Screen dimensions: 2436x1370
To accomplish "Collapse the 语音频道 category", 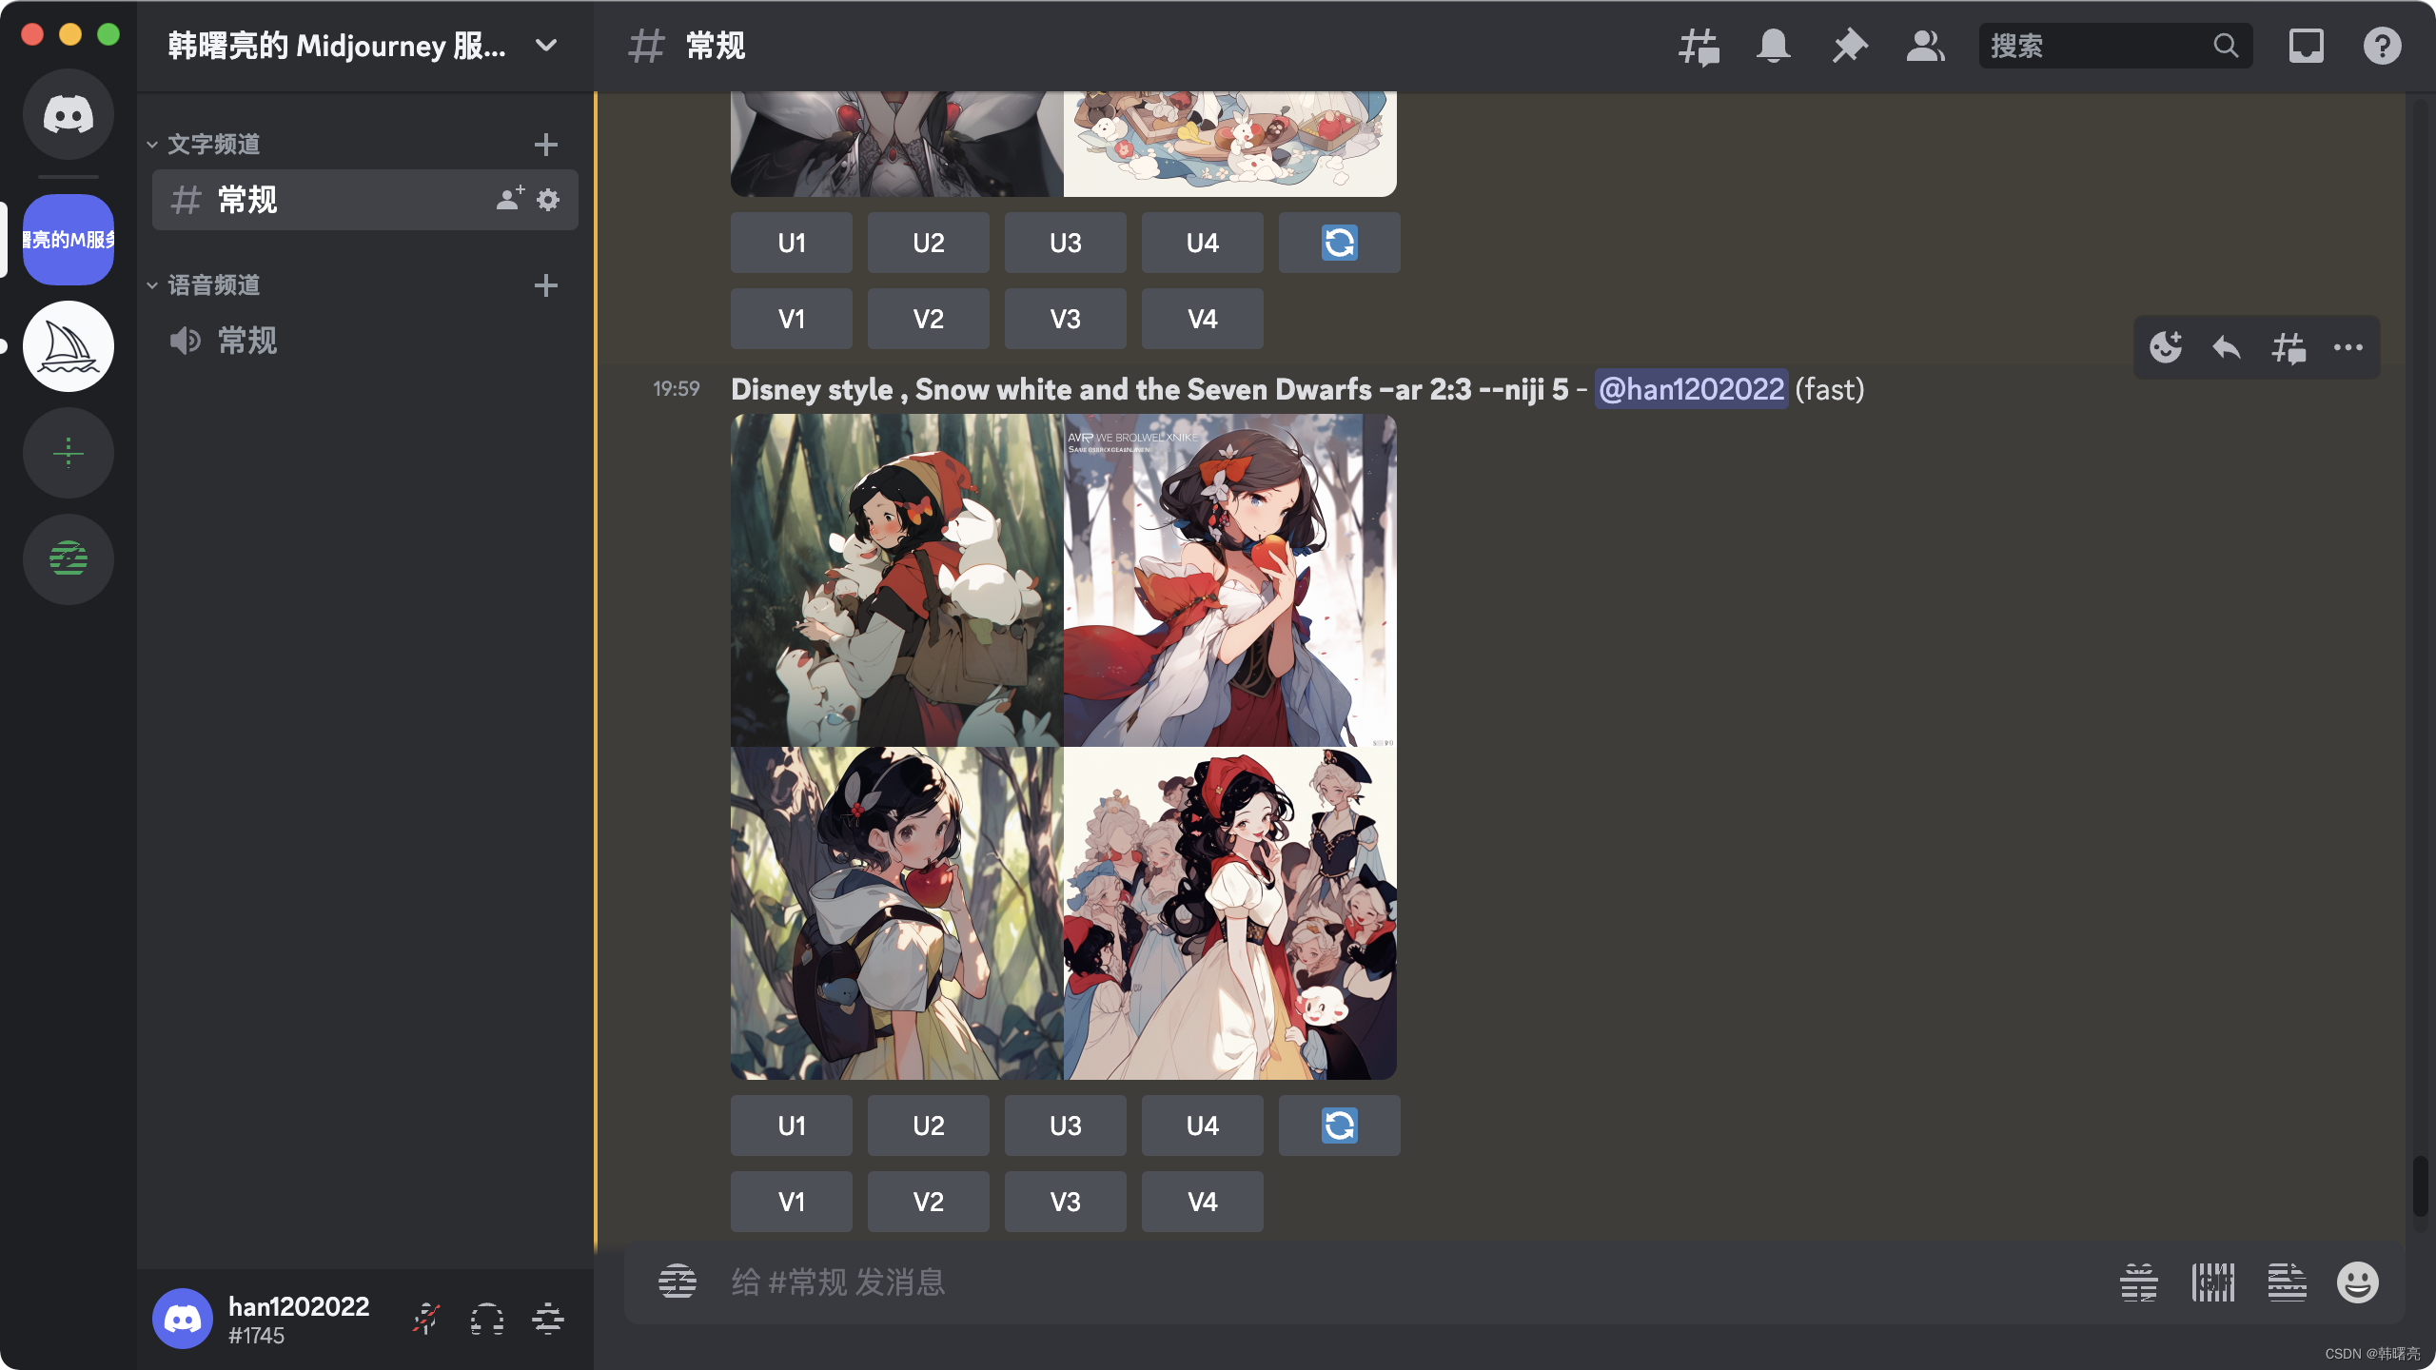I will (x=213, y=285).
